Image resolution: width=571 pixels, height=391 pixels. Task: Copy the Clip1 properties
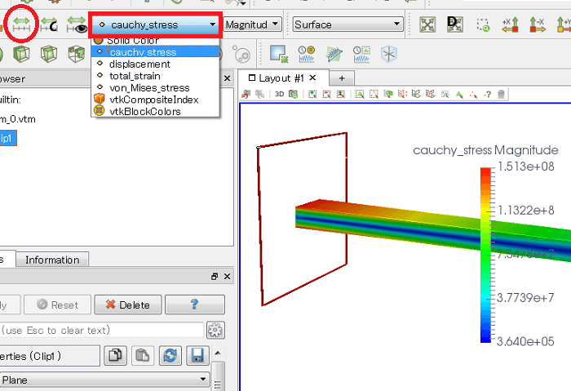pos(116,355)
